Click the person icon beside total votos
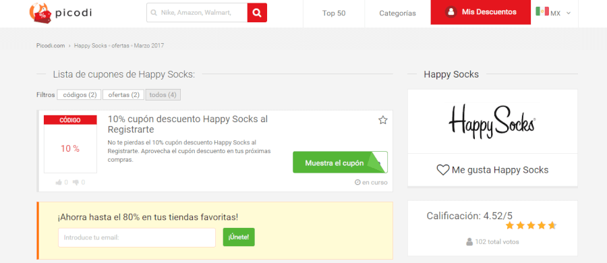Image resolution: width=607 pixels, height=263 pixels. pos(469,241)
